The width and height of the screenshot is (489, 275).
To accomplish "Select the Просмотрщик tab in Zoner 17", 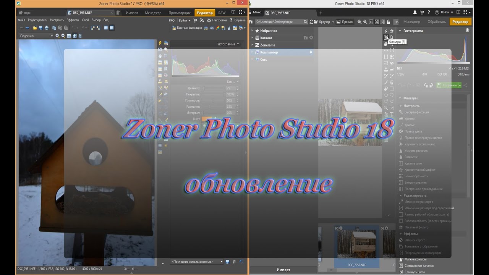I will pyautogui.click(x=180, y=13).
